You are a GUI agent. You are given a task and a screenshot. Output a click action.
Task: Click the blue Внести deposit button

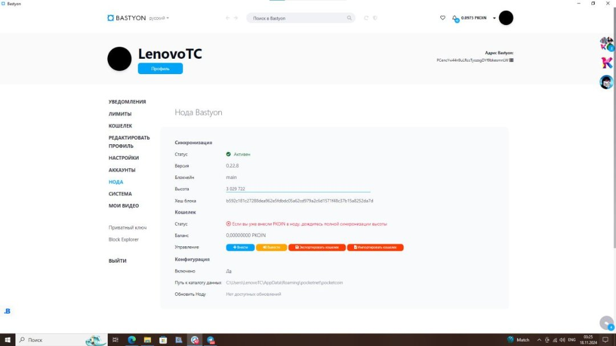click(241, 247)
